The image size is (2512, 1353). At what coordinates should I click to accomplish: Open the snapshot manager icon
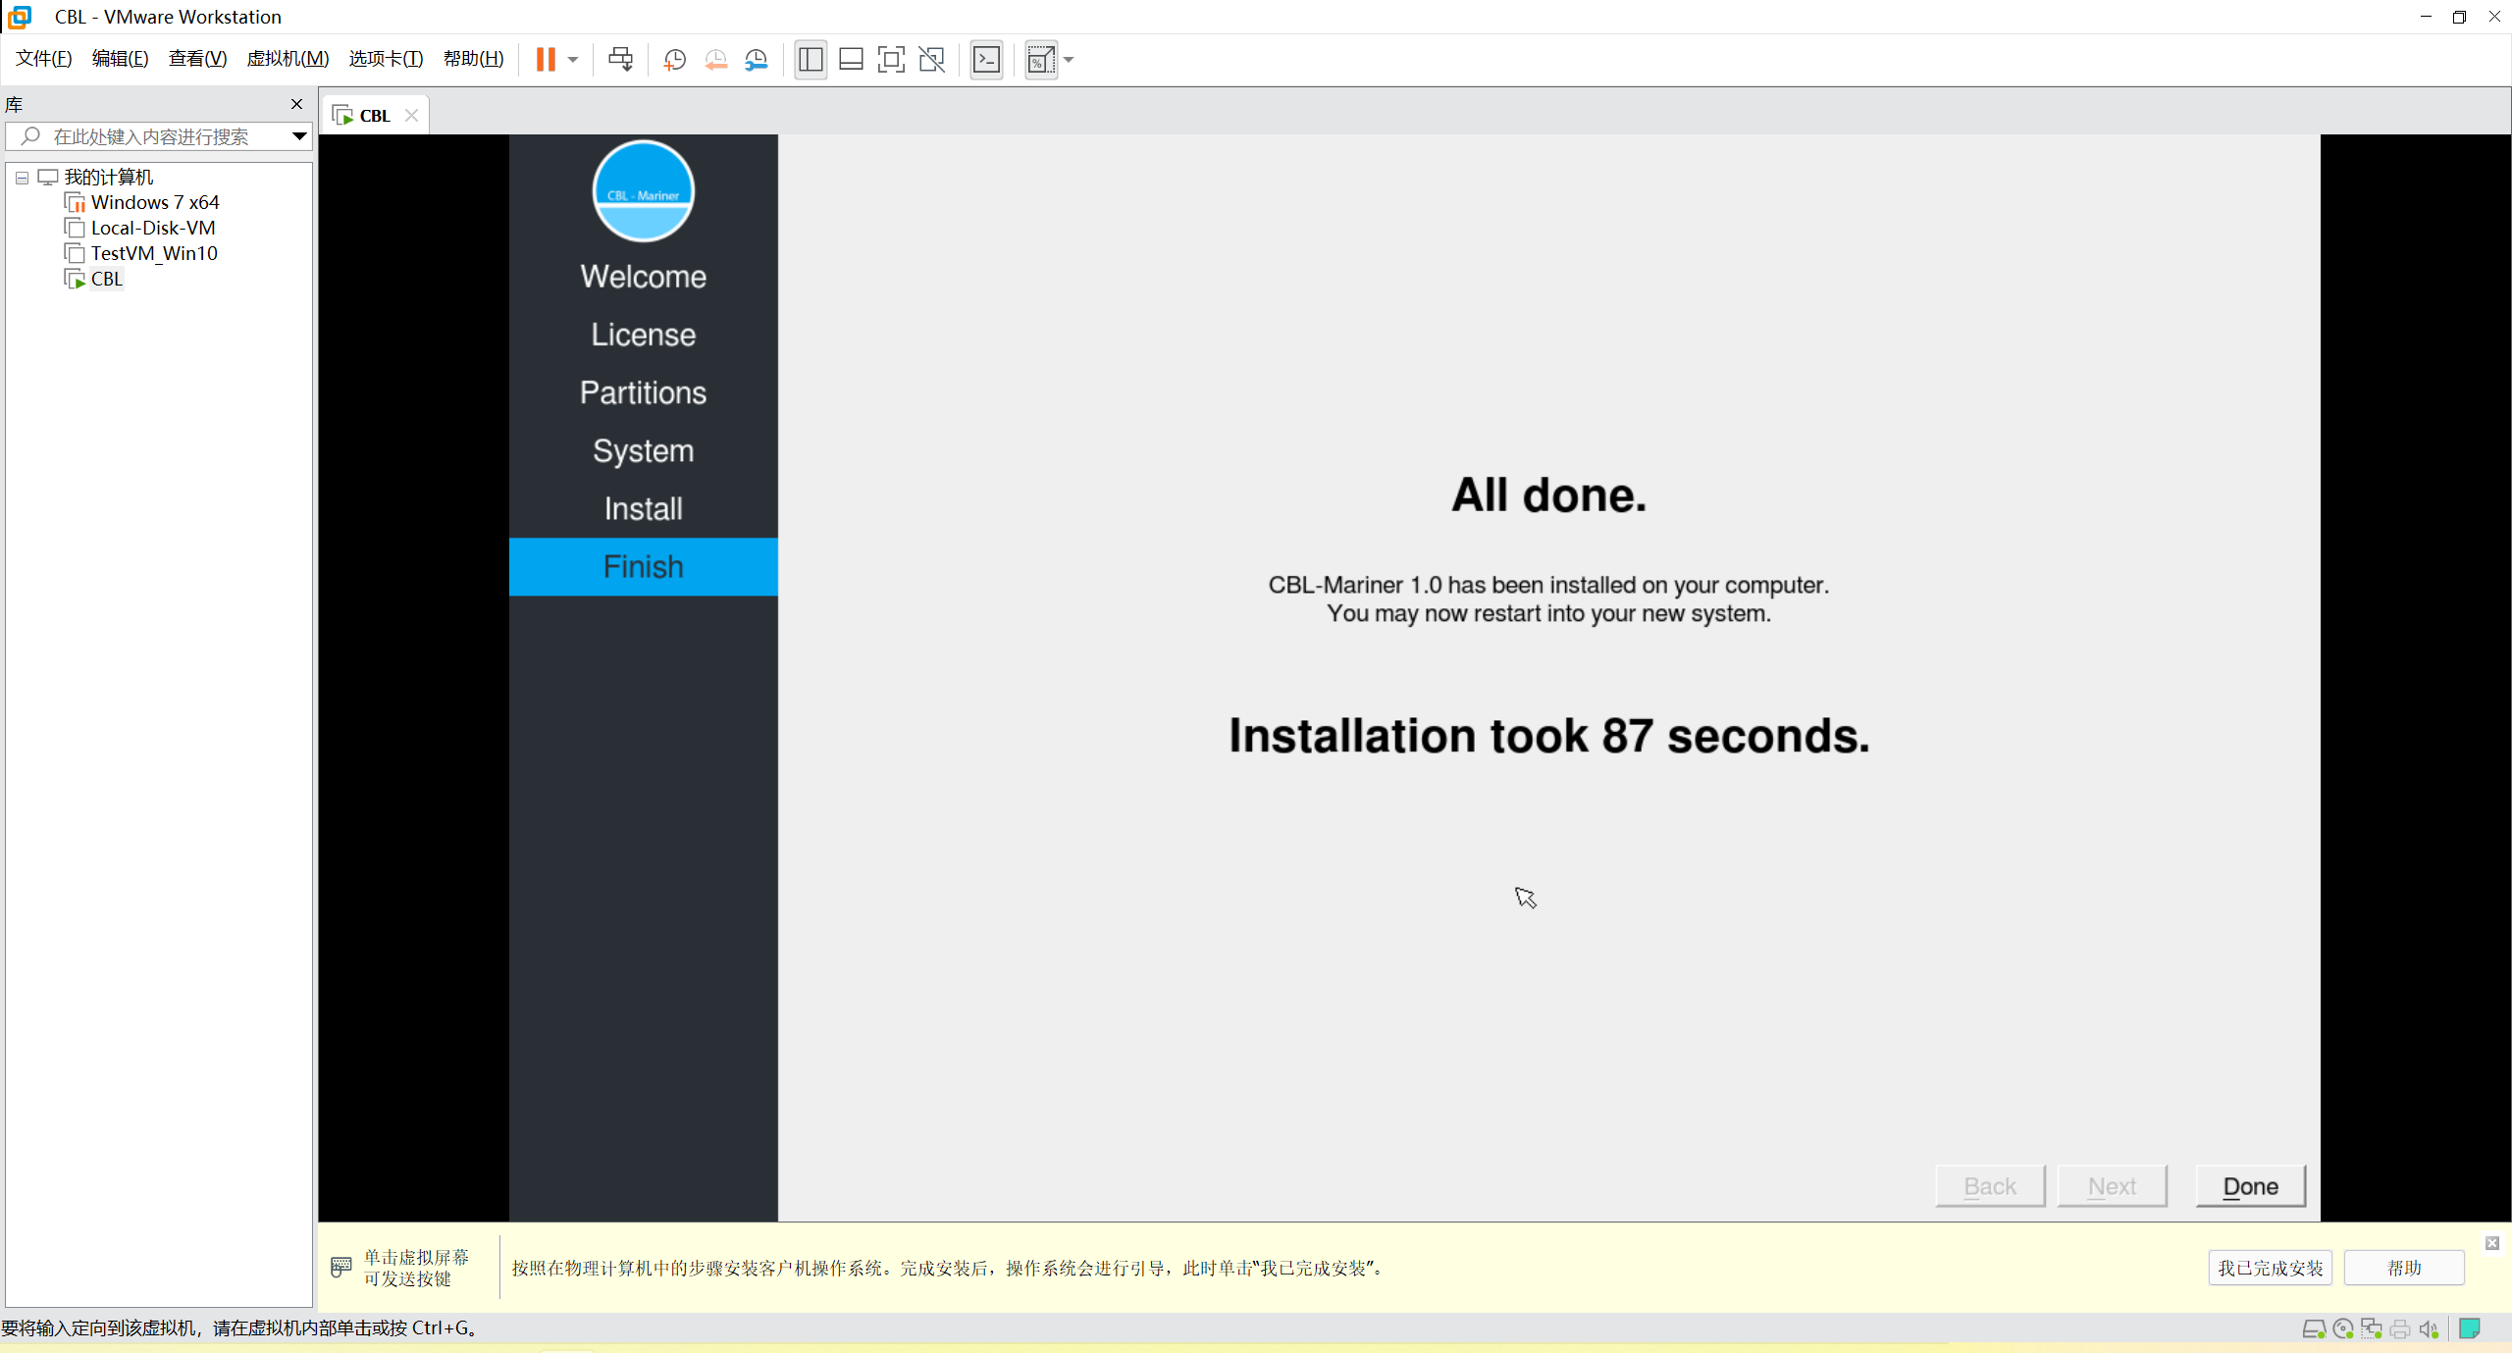tap(757, 60)
